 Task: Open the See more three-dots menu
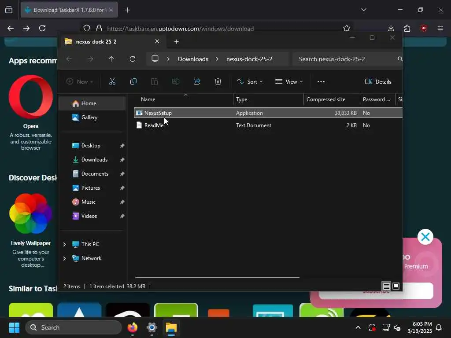pyautogui.click(x=321, y=81)
